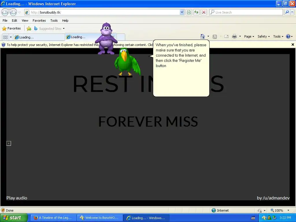The image size is (296, 222).
Task: Click the RSS feeds icon
Action: point(215,37)
